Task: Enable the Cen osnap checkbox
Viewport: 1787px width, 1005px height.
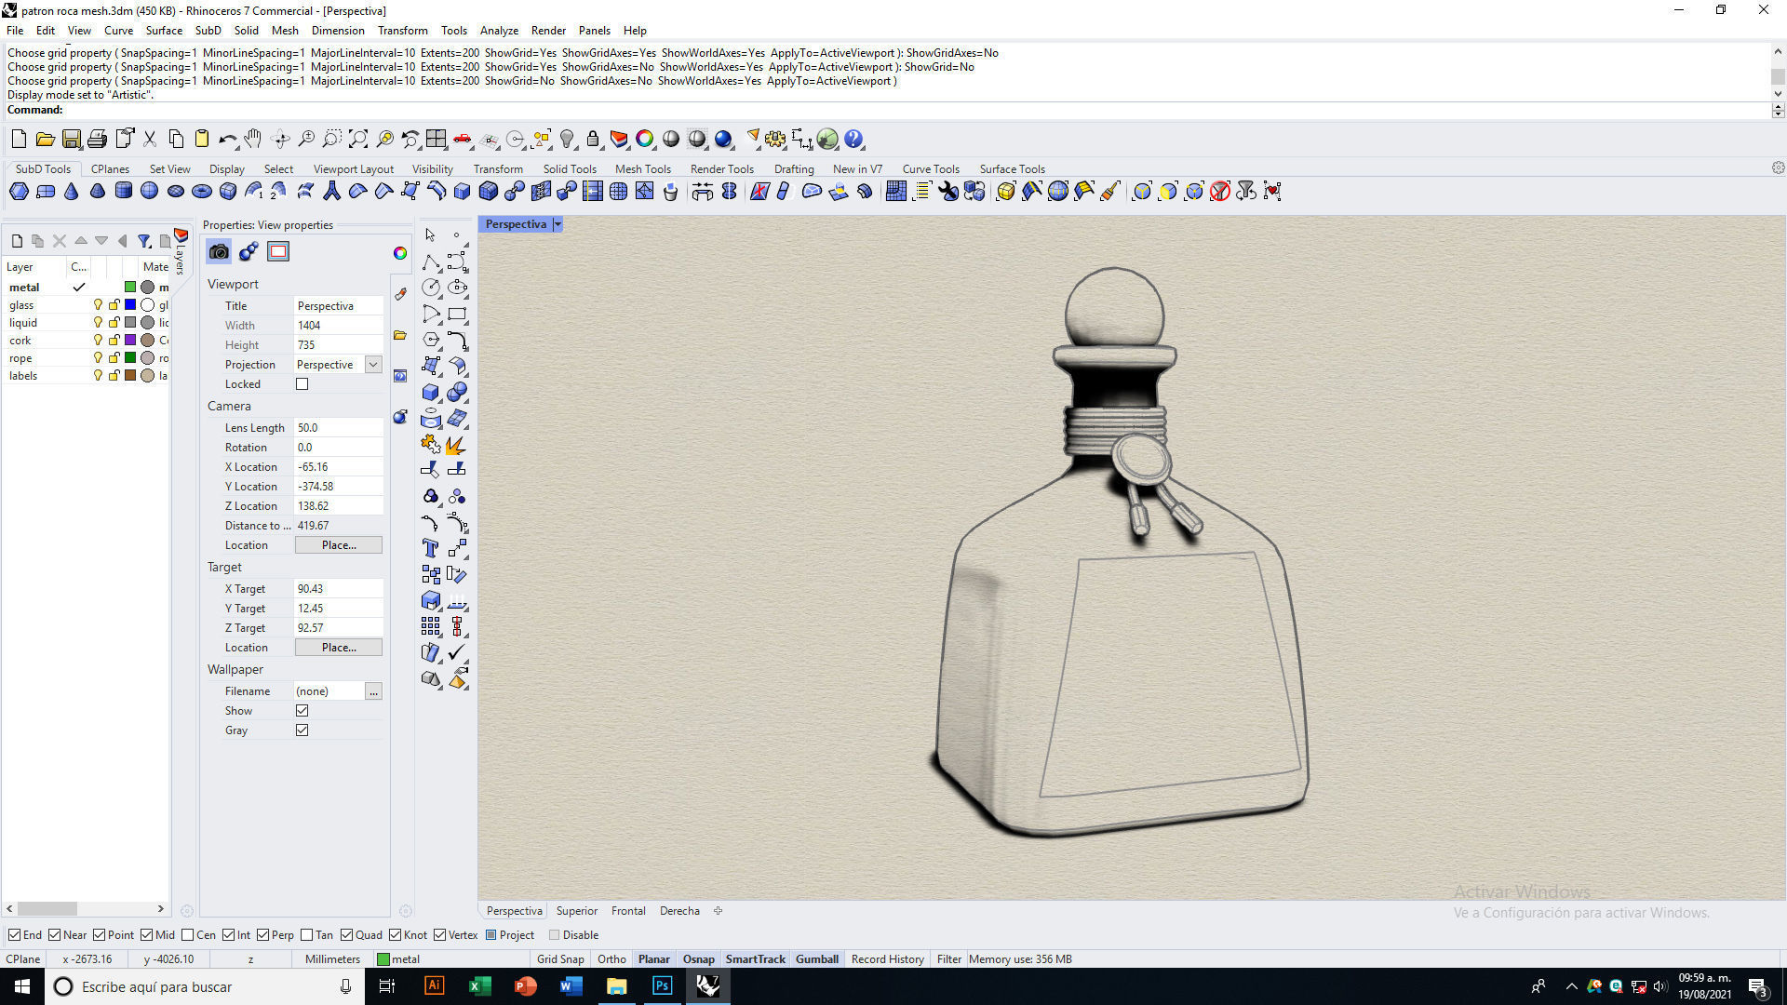Action: point(188,935)
